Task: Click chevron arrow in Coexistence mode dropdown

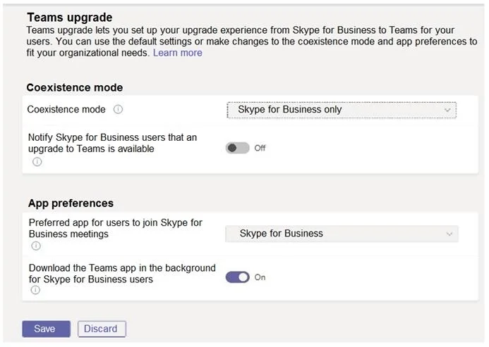Action: click(447, 110)
